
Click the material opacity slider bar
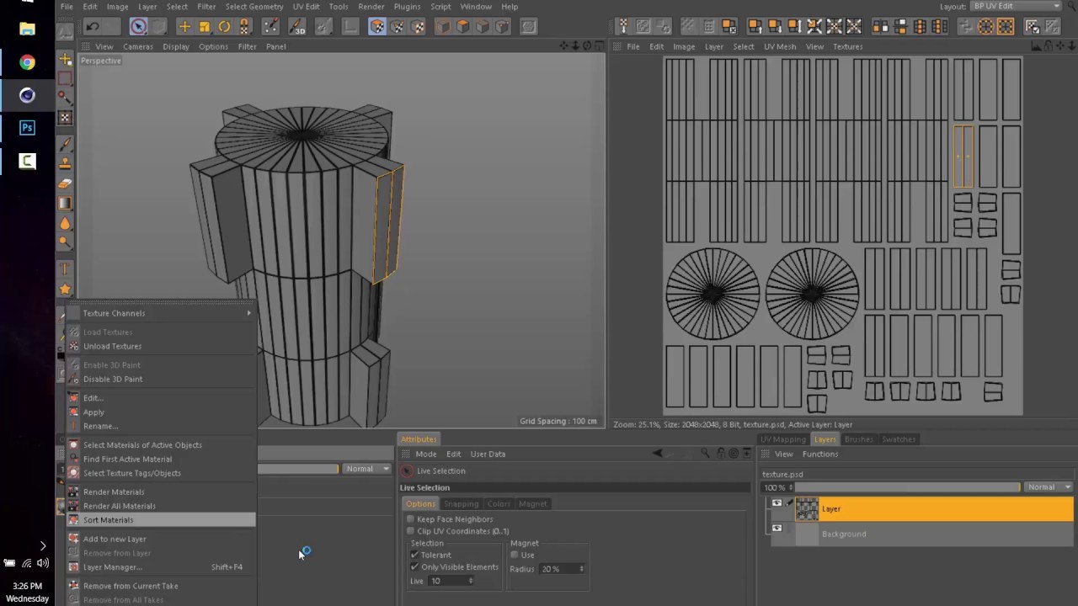297,469
